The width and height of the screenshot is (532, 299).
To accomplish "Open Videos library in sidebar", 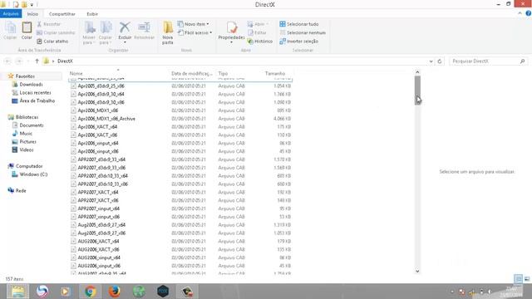I will (26, 149).
